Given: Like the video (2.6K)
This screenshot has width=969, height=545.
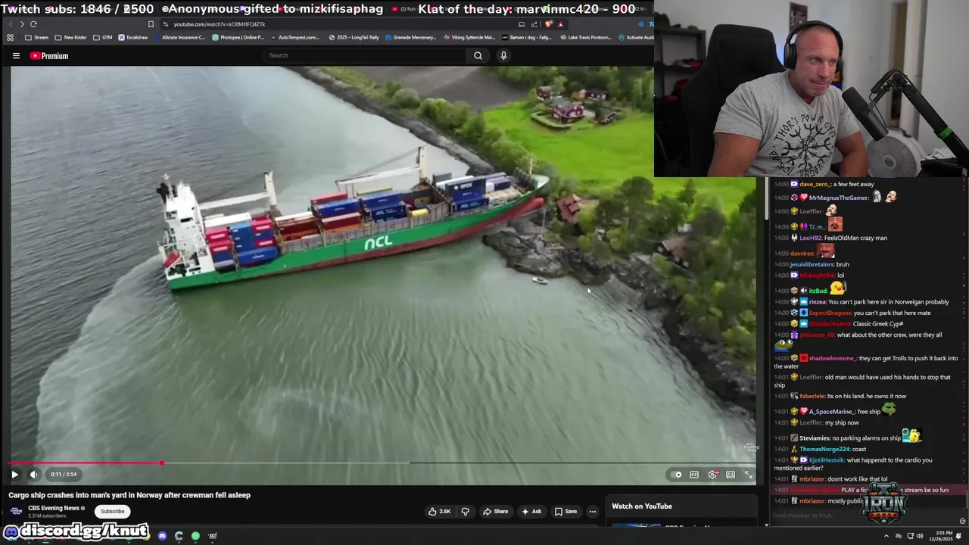Looking at the screenshot, I should (x=439, y=512).
